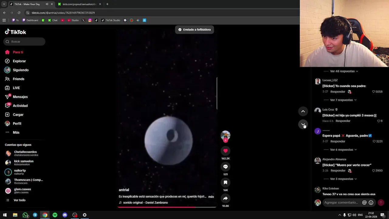Open 'sonido original - Daniel Zambrano' sound

click(145, 203)
